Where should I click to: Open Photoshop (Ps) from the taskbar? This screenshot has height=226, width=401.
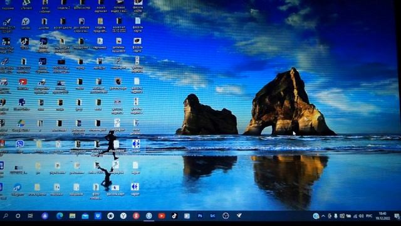tap(200, 216)
